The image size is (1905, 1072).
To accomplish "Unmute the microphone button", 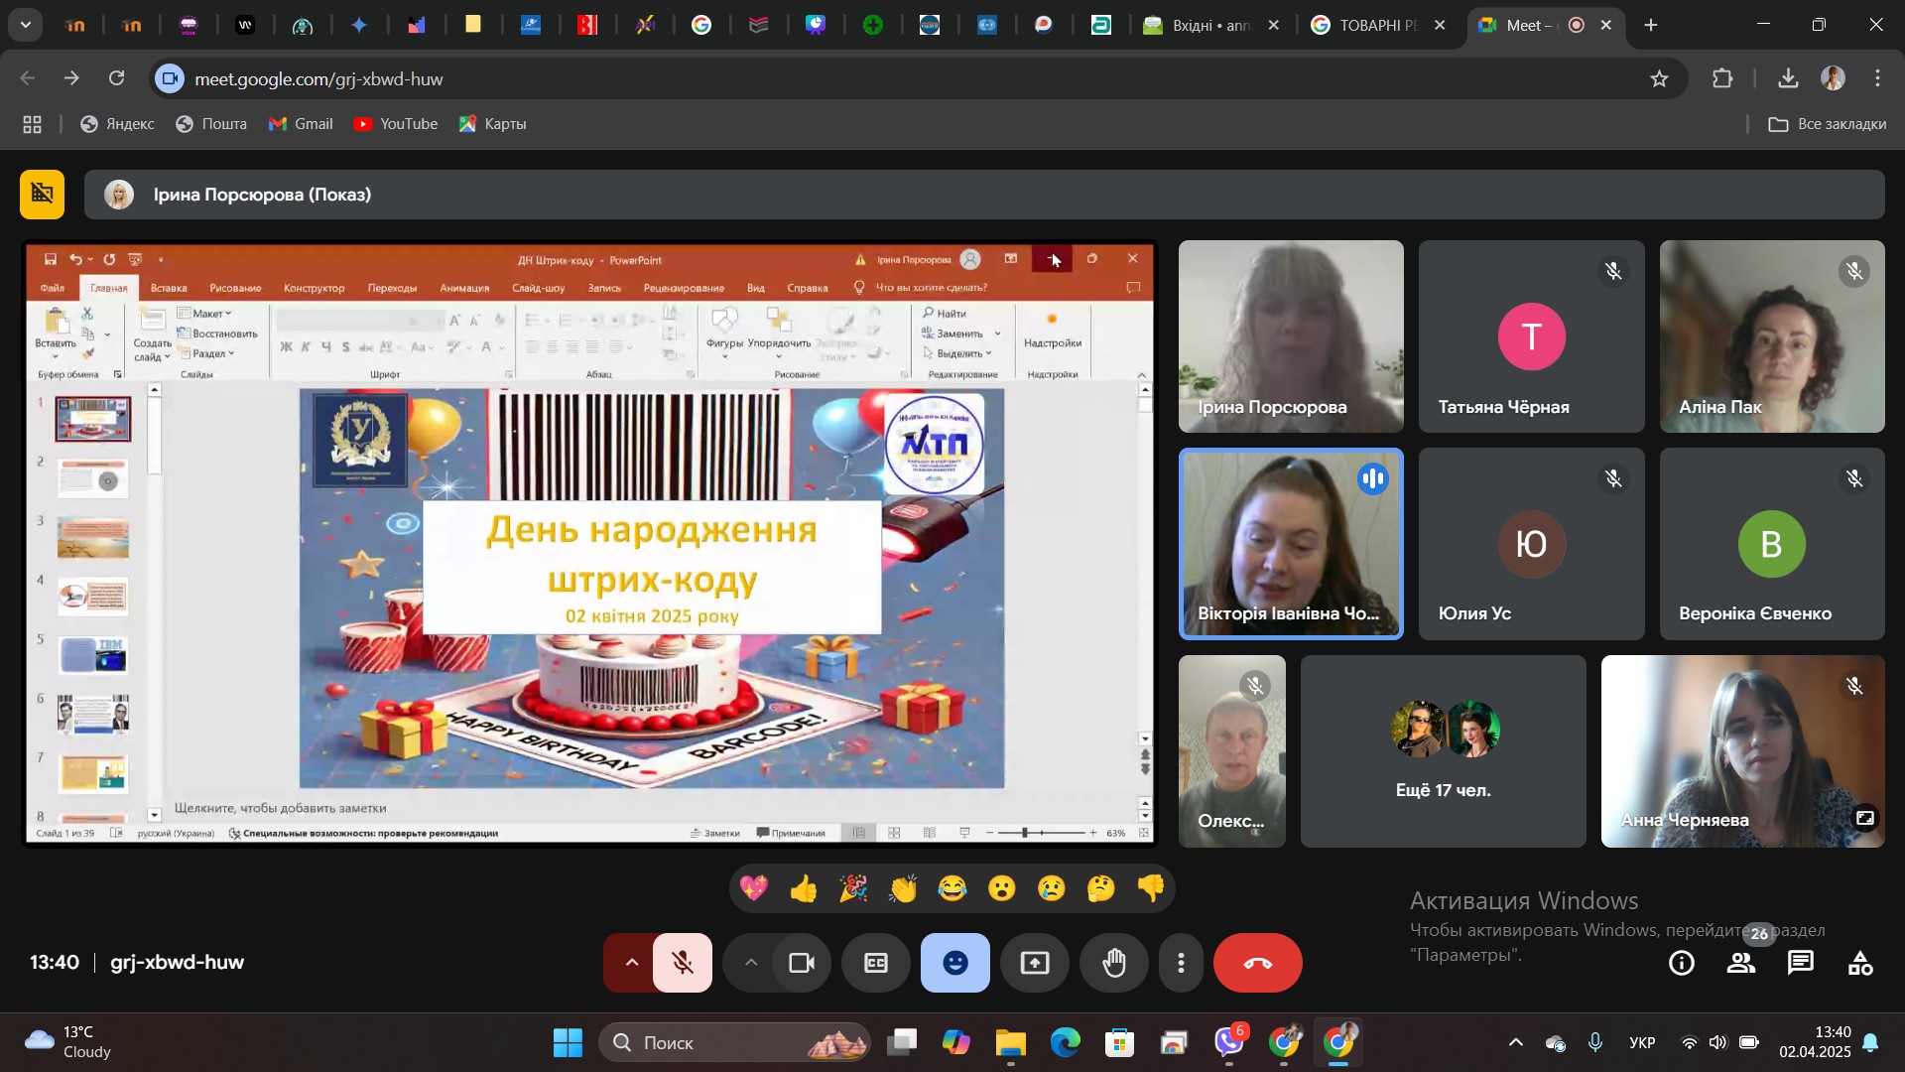I will click(683, 963).
